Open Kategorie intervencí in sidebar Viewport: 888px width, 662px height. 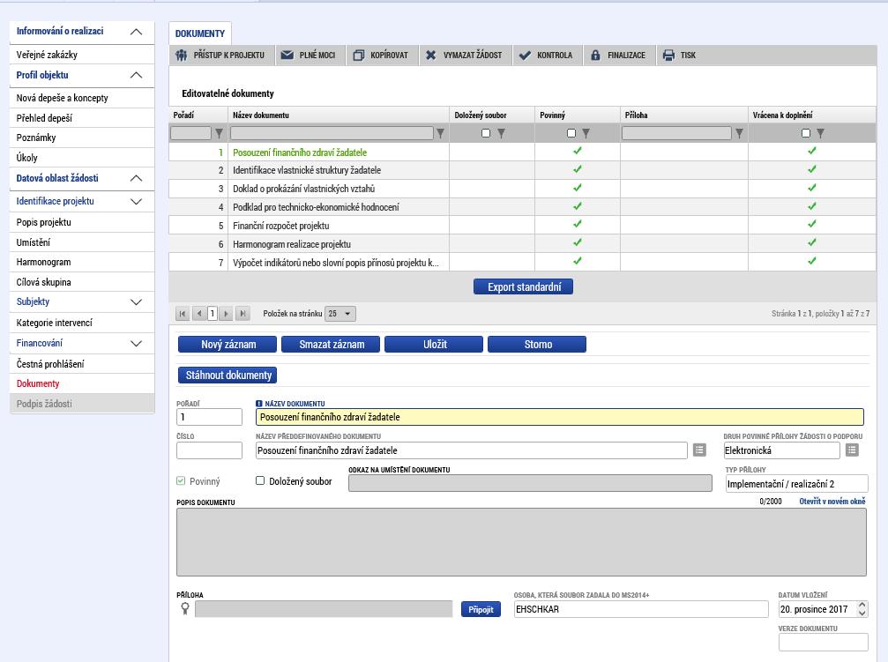click(x=82, y=323)
